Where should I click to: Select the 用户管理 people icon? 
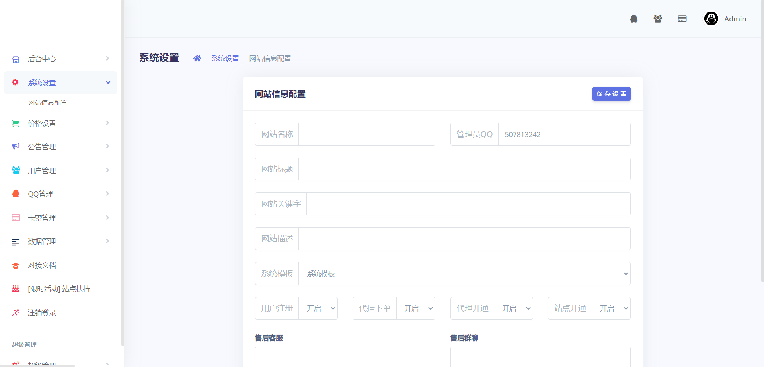[x=16, y=170]
